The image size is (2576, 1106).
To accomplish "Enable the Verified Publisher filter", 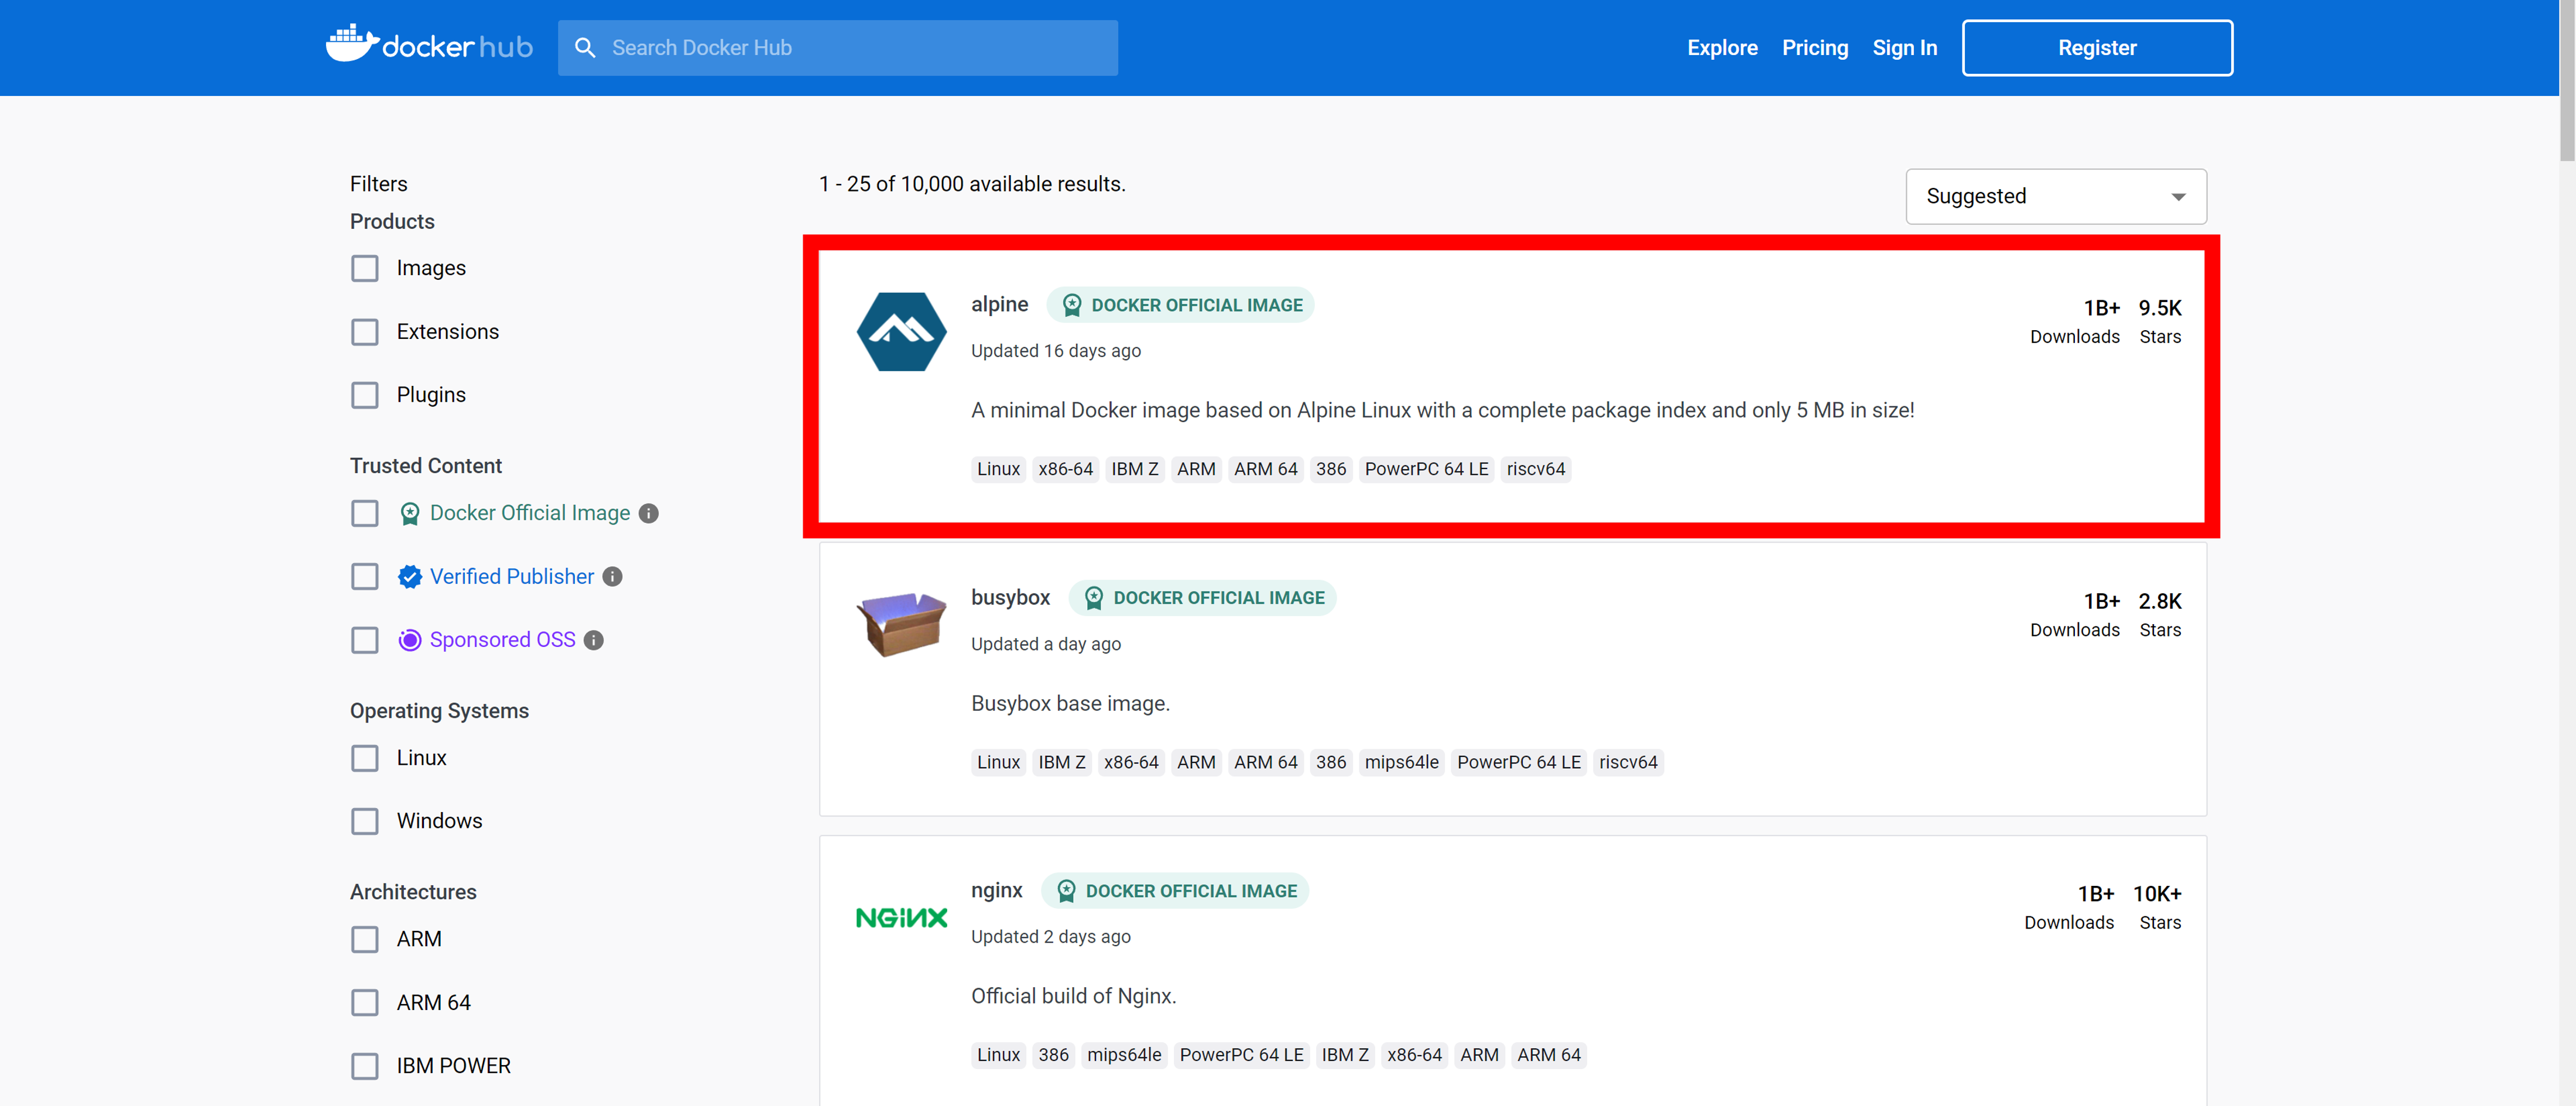I will (365, 577).
